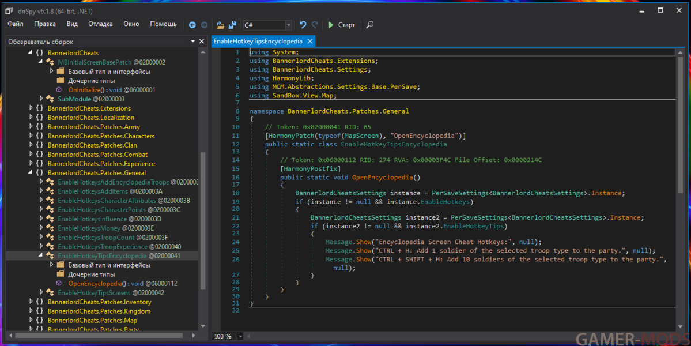
Task: Start debugging with the Старт button
Action: click(342, 25)
